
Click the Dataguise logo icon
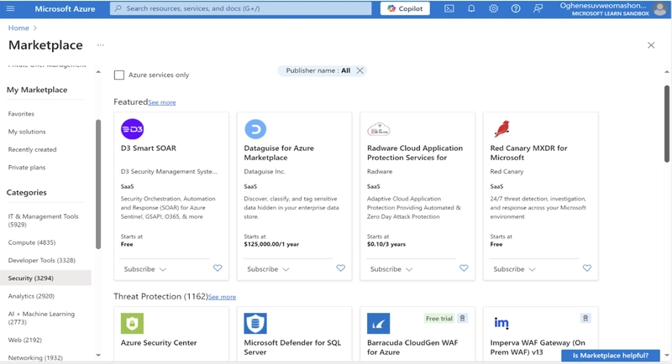tap(255, 129)
